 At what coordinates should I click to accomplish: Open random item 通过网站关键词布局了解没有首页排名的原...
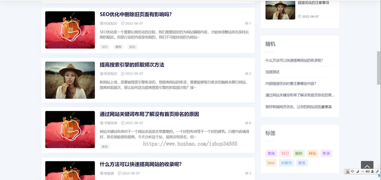(x=300, y=95)
